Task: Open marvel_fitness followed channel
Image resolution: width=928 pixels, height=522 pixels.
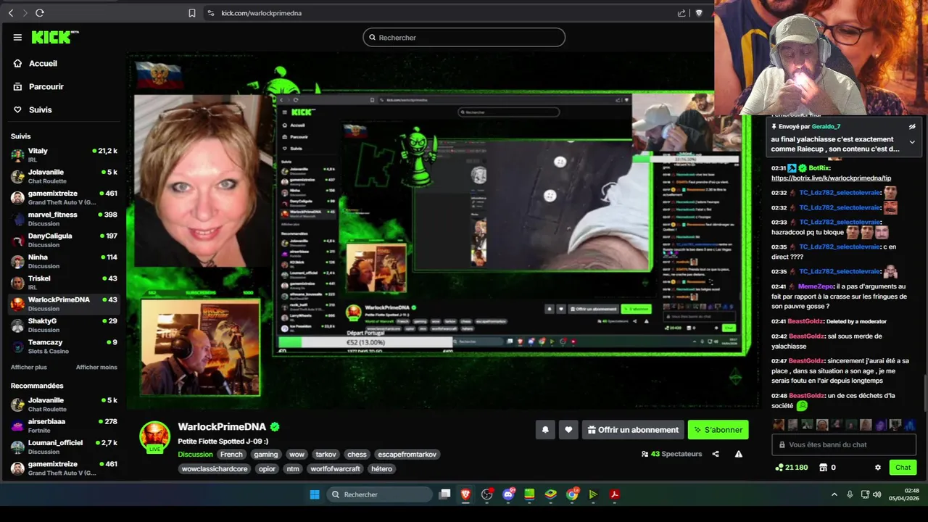Action: (x=64, y=219)
